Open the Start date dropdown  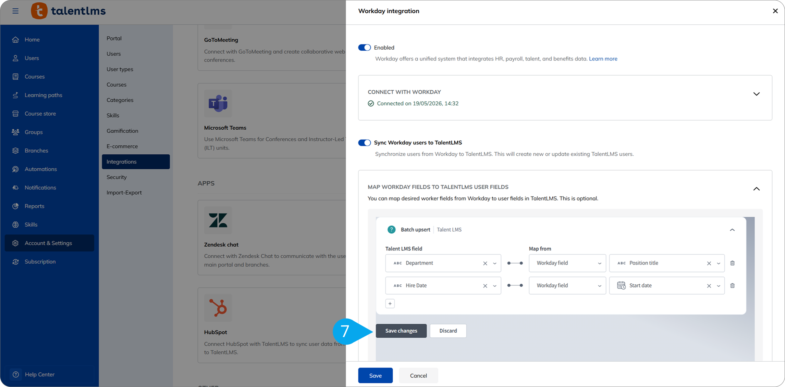(719, 286)
